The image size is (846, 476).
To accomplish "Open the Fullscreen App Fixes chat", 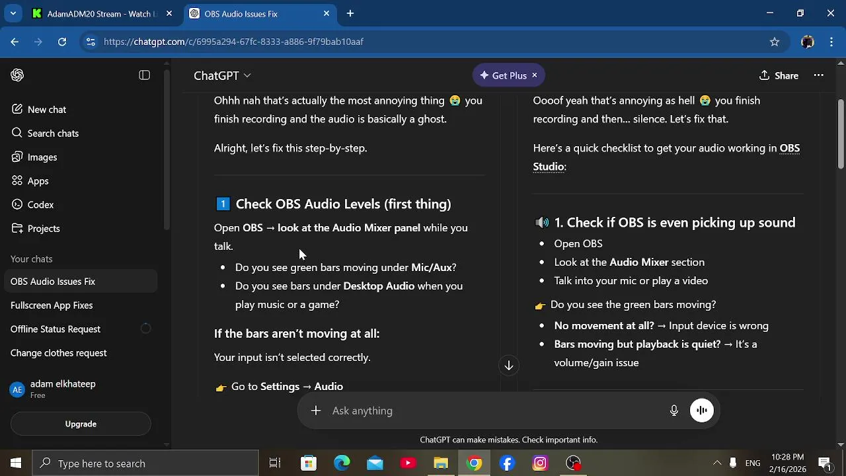I will click(81, 305).
